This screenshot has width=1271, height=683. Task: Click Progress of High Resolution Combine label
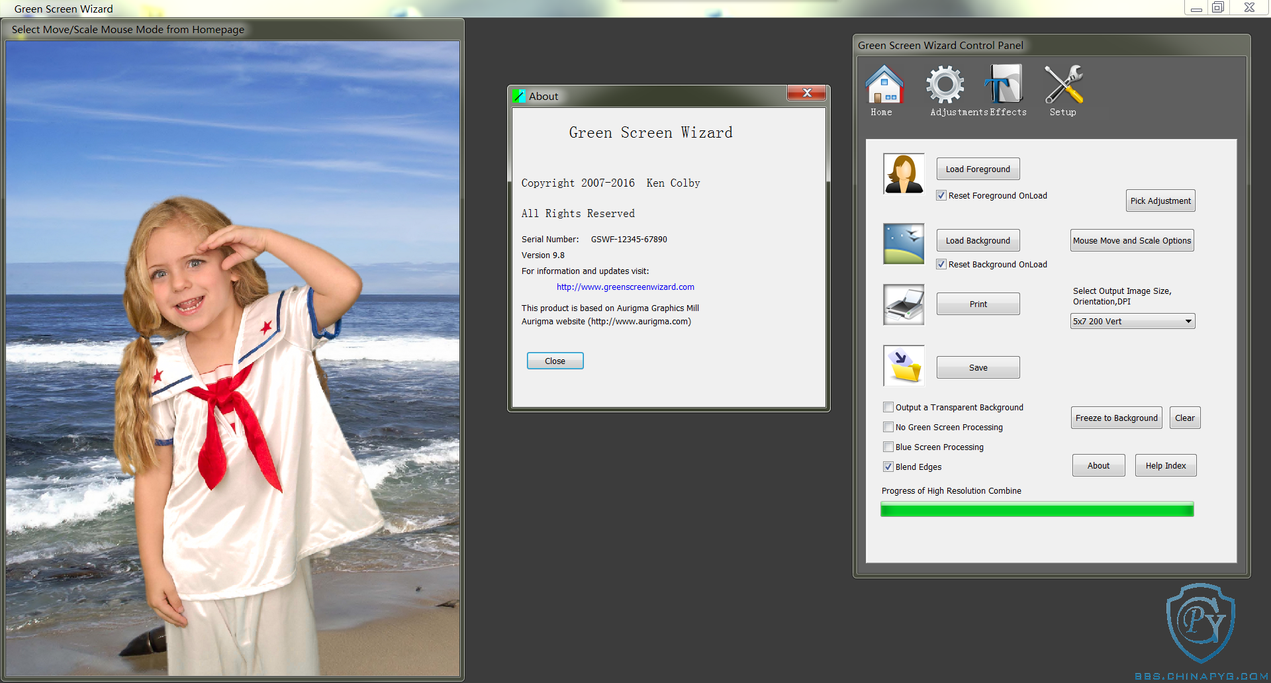pos(951,490)
